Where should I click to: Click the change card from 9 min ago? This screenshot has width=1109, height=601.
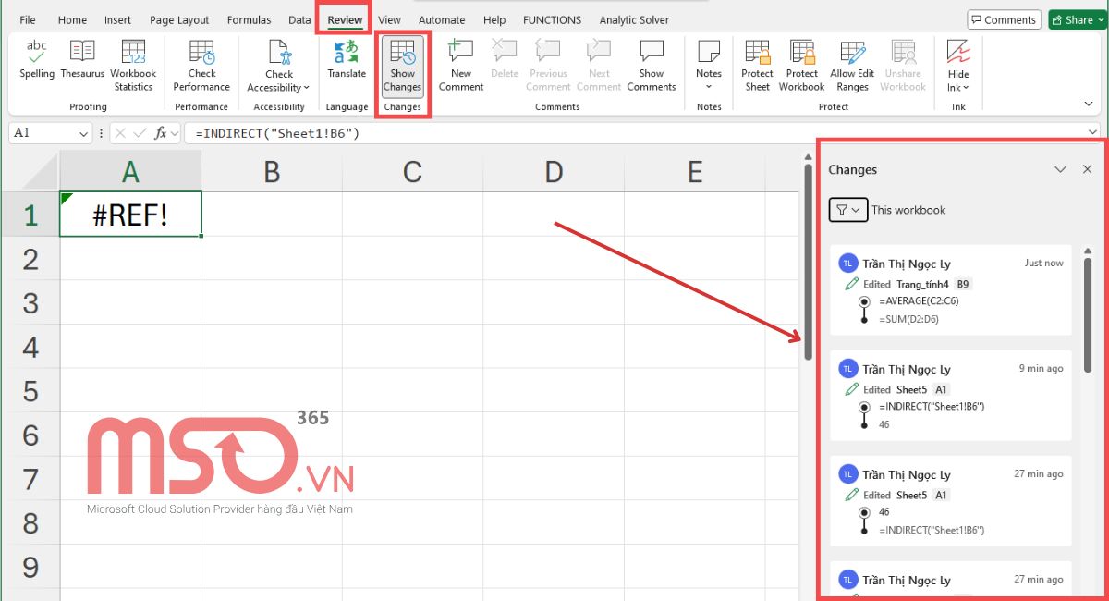click(951, 395)
